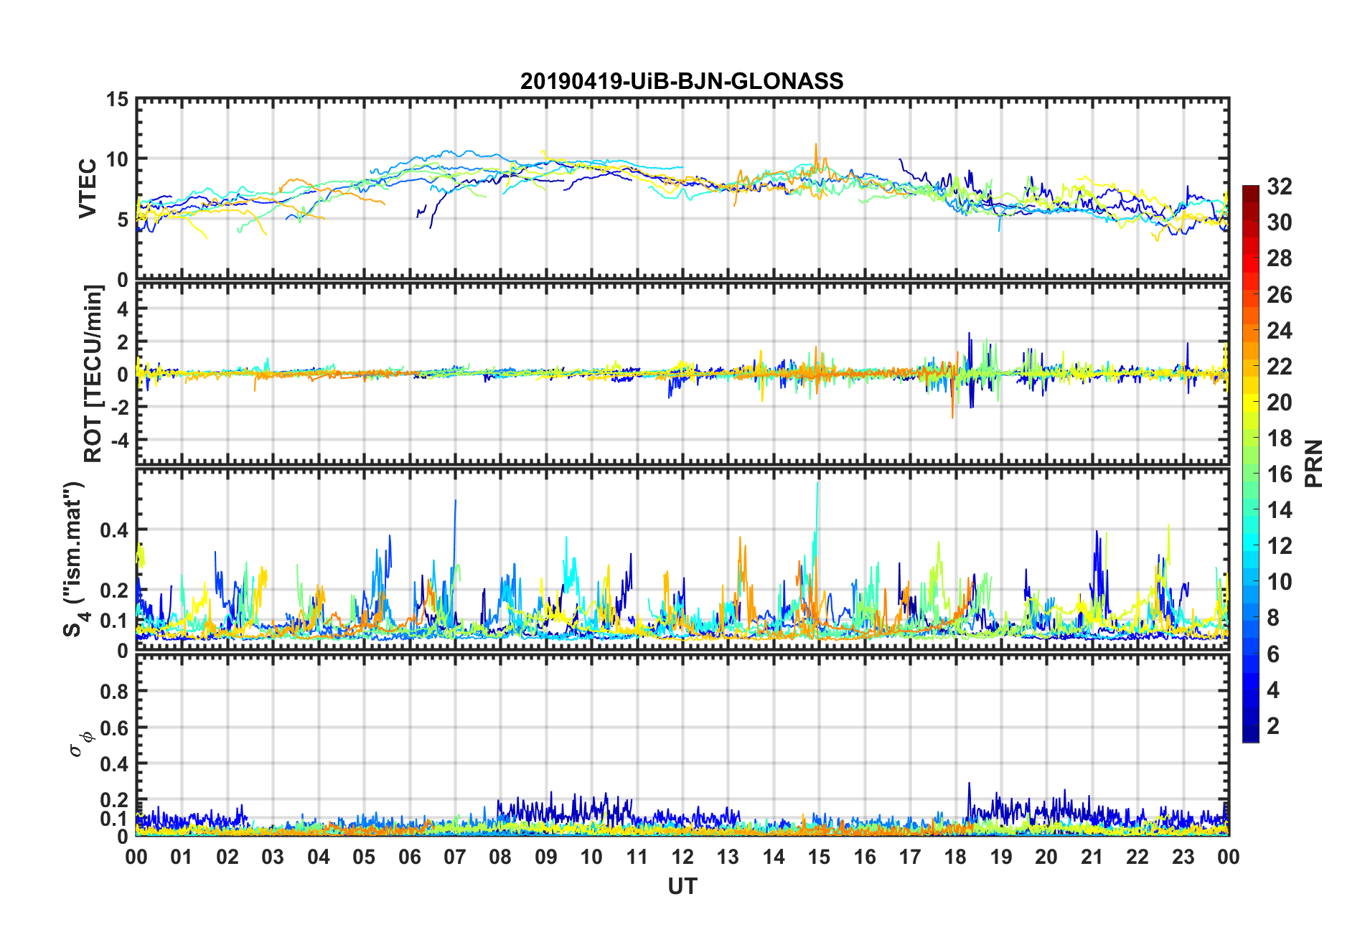Click colorbar tick label 32
The height and width of the screenshot is (927, 1365).
(x=1280, y=187)
